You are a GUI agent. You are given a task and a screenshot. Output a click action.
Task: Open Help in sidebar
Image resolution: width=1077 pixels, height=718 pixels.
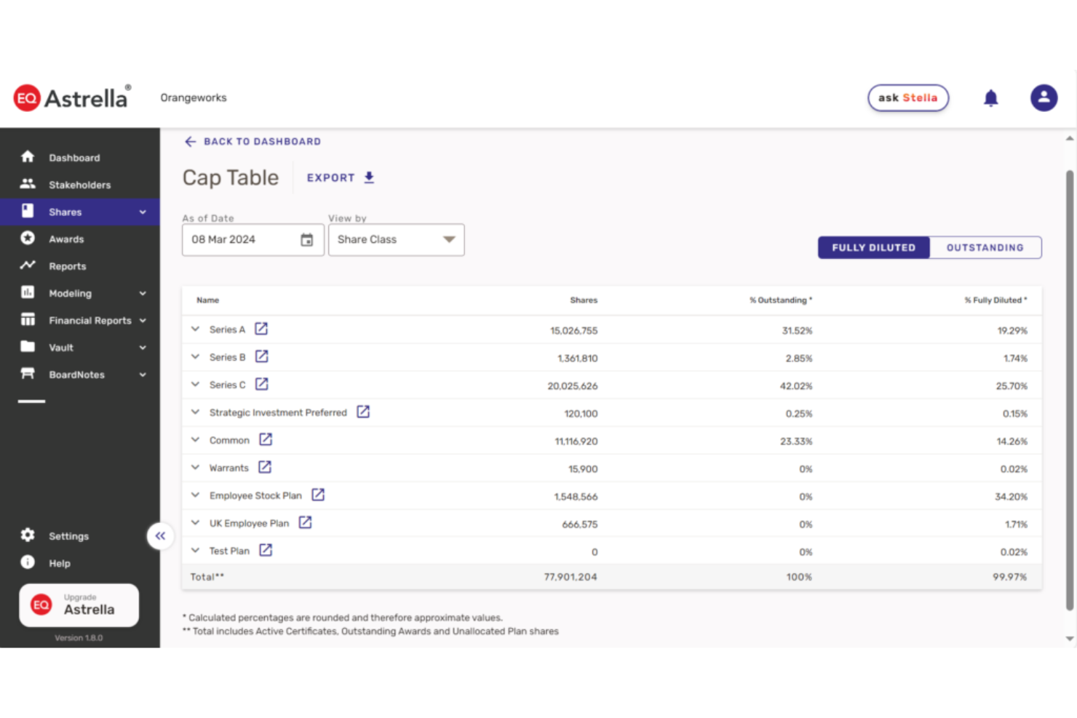click(x=60, y=563)
